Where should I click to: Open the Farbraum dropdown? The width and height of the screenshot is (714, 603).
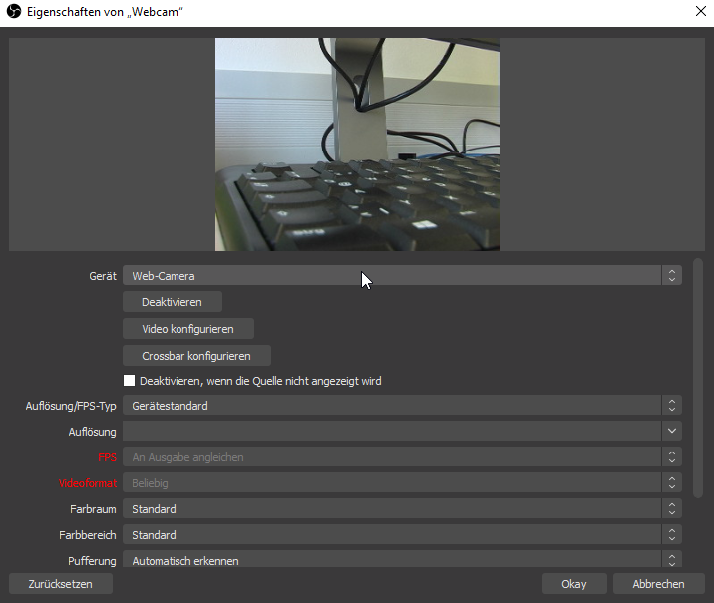pos(401,509)
